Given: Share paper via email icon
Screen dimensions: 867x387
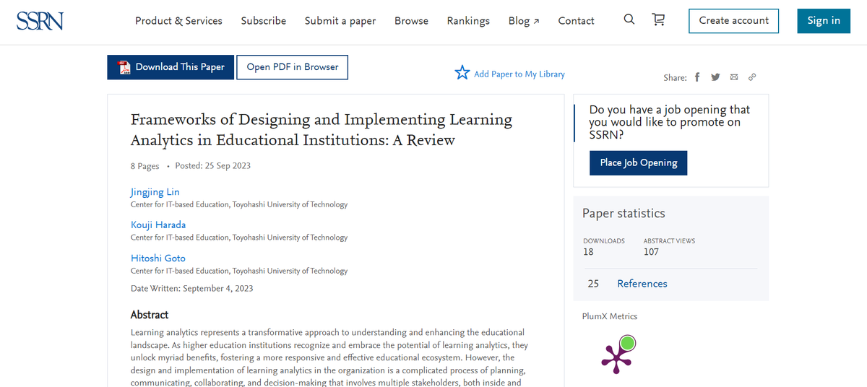Looking at the screenshot, I should pyautogui.click(x=734, y=77).
